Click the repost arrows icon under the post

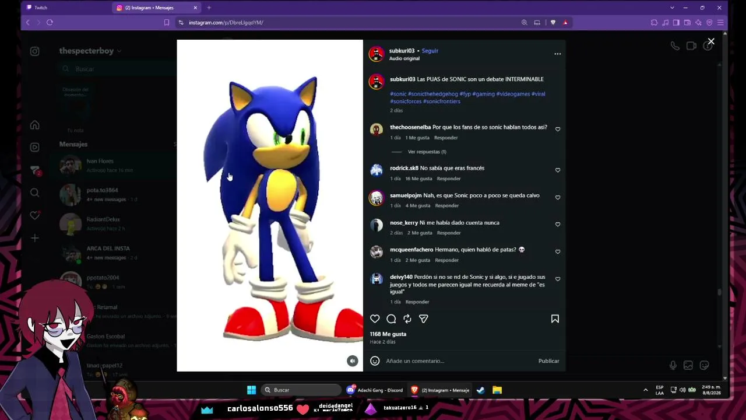(407, 319)
